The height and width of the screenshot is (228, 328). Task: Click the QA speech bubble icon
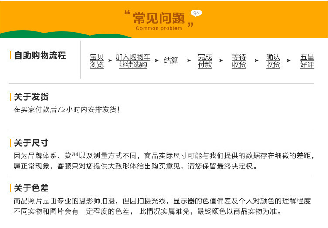pyautogui.click(x=196, y=13)
